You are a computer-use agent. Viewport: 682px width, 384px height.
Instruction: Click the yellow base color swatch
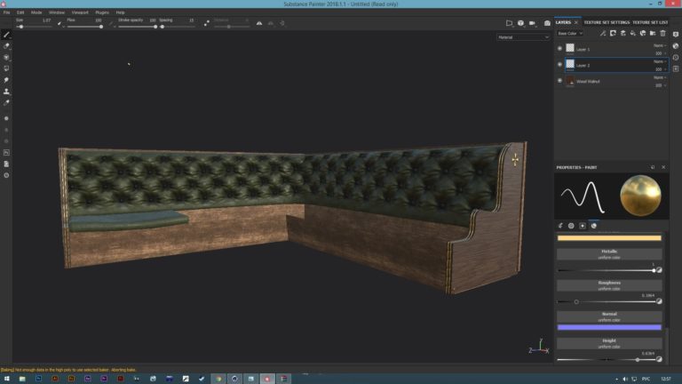pyautogui.click(x=609, y=237)
